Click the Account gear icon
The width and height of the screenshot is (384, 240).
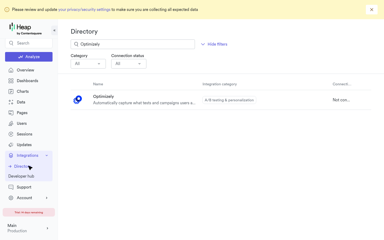pyautogui.click(x=11, y=198)
